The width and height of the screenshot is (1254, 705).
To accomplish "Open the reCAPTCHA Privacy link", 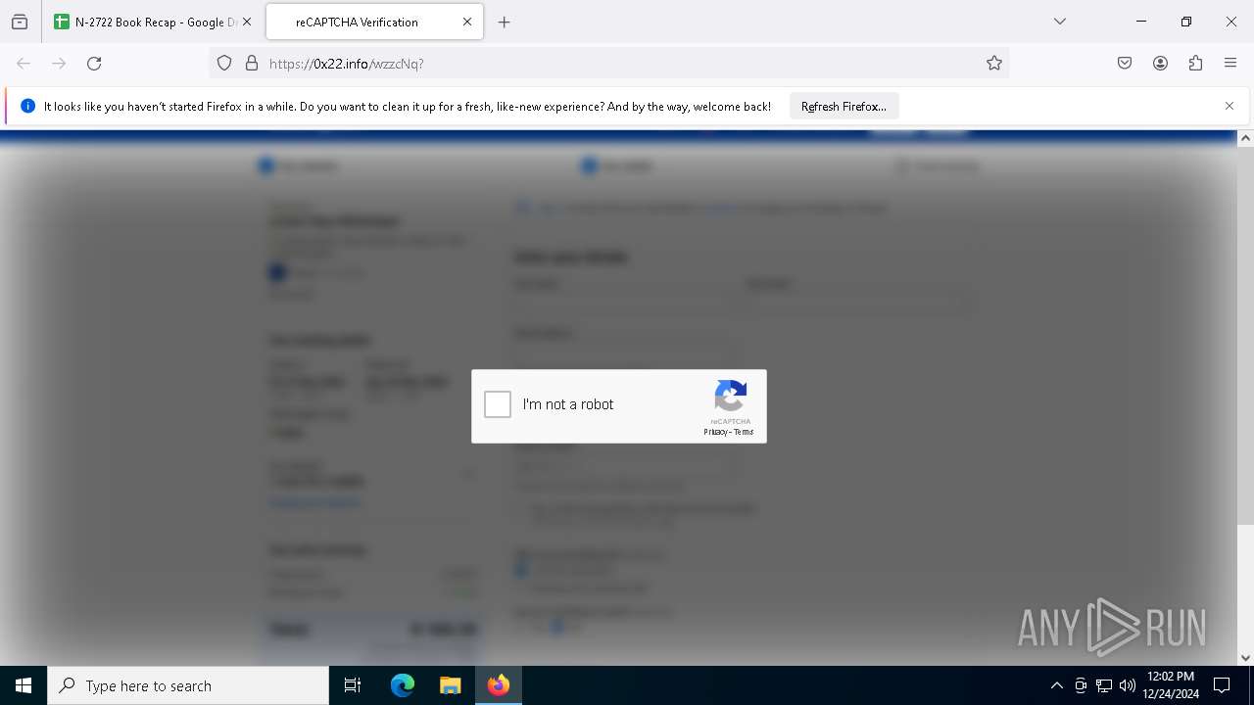I will (715, 432).
